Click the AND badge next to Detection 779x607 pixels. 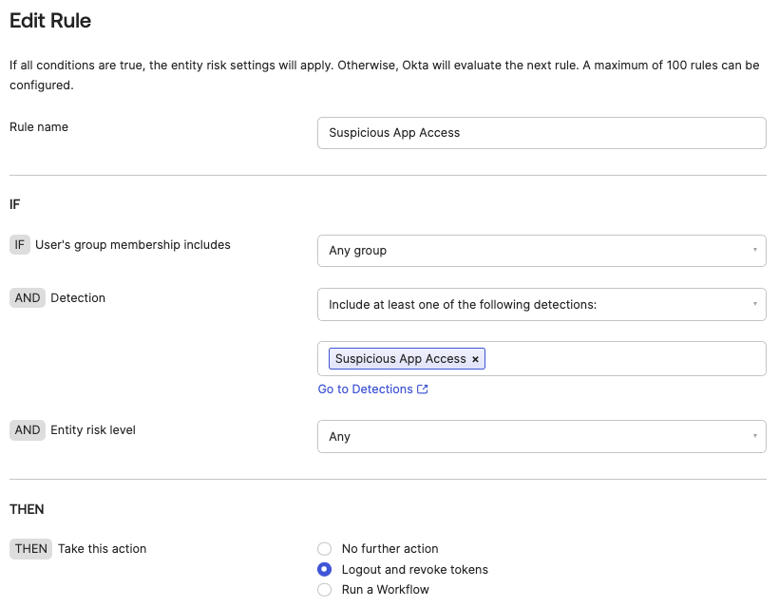pyautogui.click(x=28, y=297)
